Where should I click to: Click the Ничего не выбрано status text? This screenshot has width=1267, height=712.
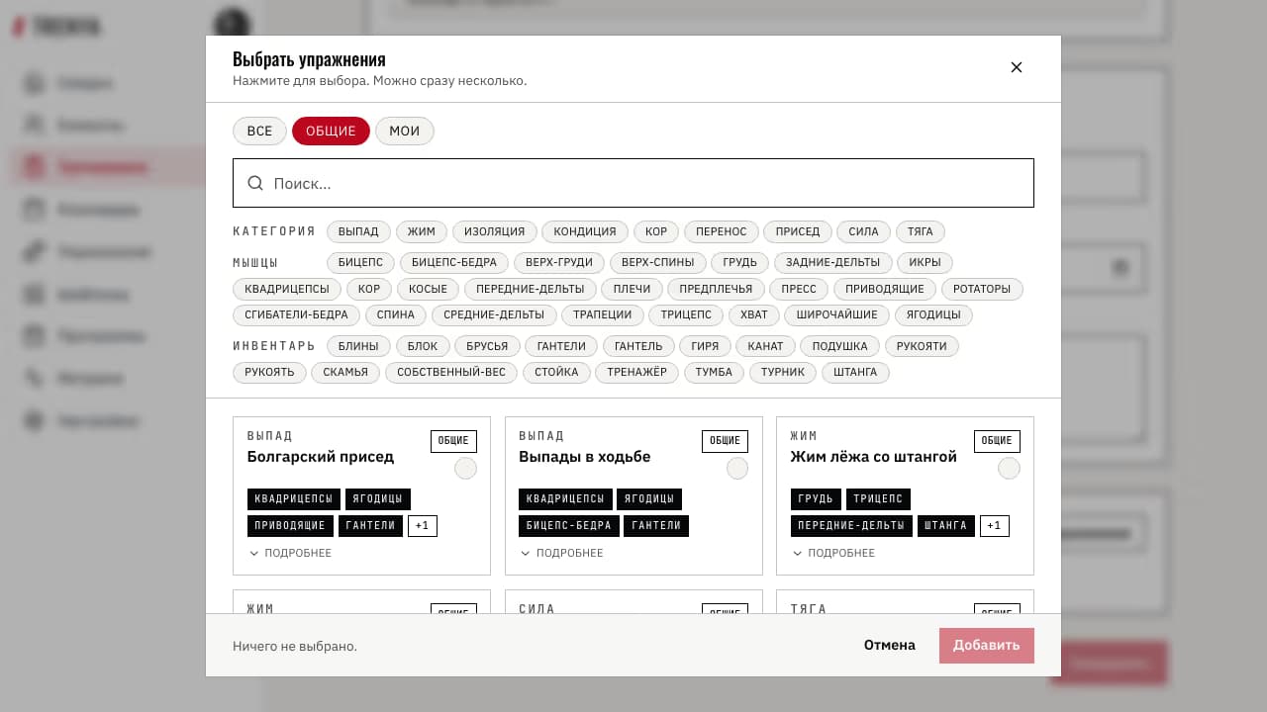pos(295,646)
